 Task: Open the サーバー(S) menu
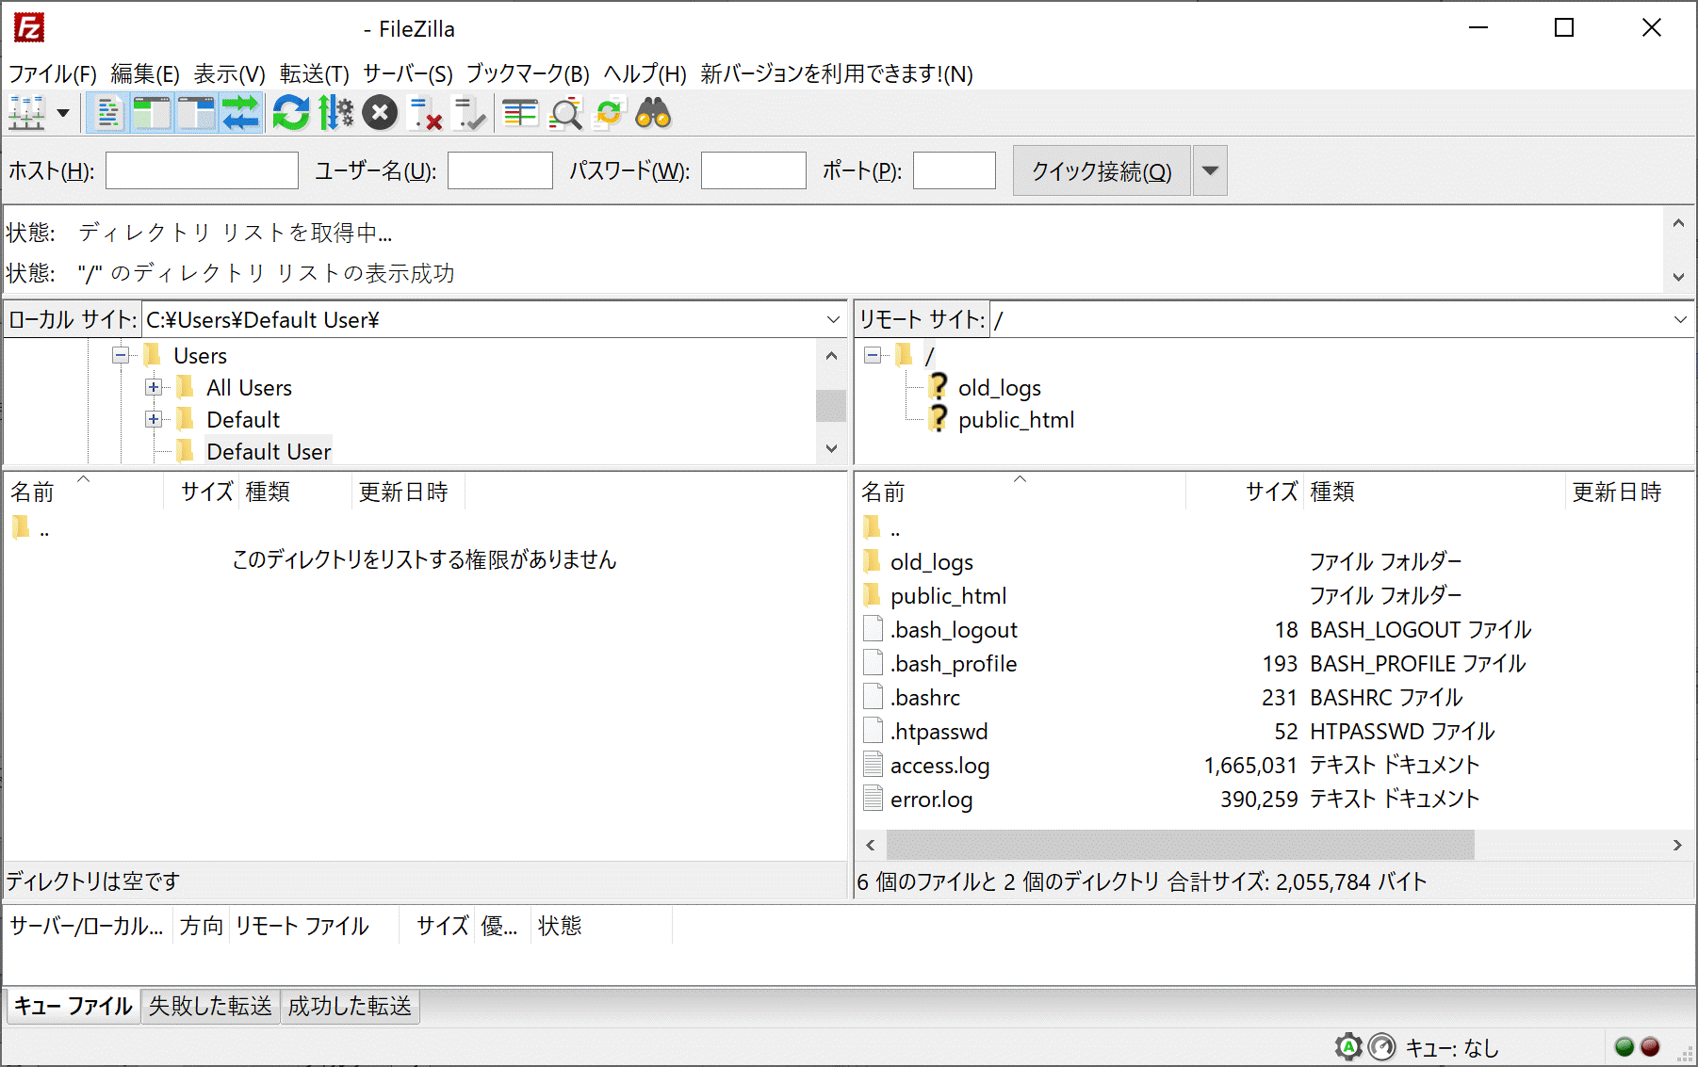pyautogui.click(x=408, y=73)
